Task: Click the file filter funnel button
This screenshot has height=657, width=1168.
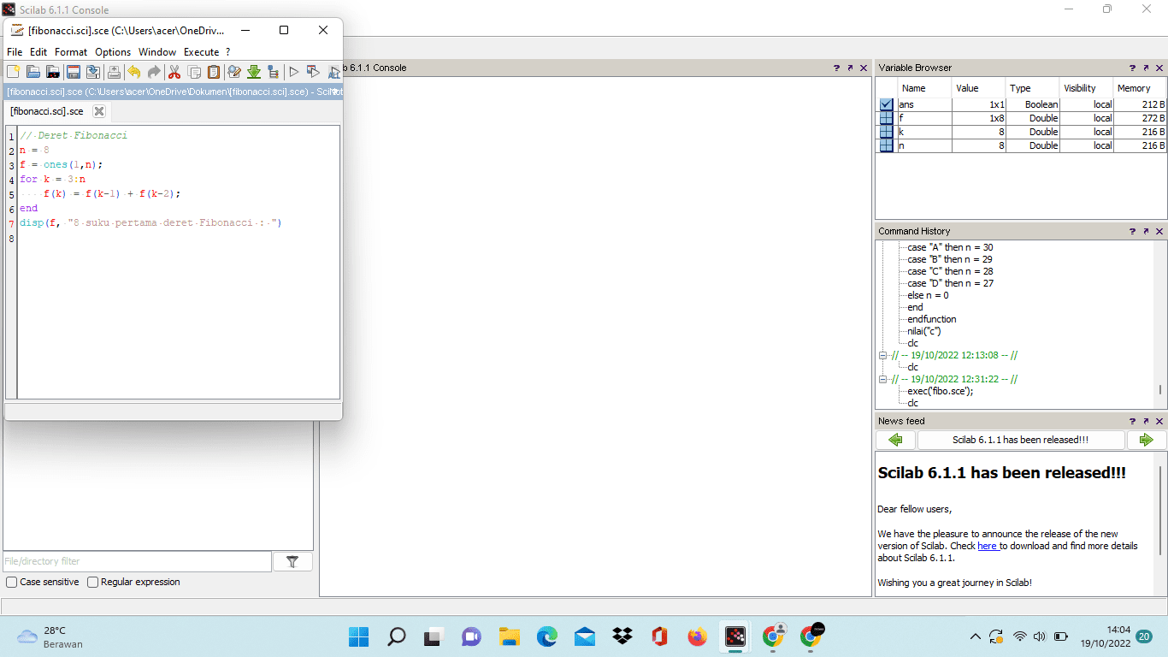Action: tap(292, 561)
